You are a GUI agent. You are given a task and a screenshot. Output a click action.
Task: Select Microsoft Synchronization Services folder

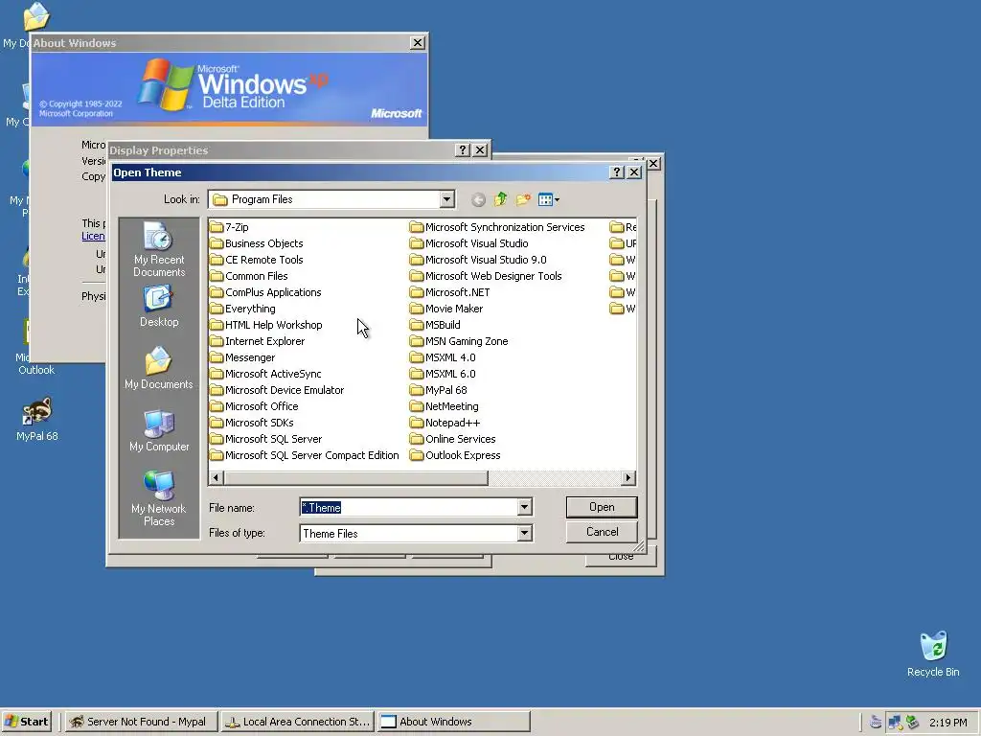(x=497, y=227)
